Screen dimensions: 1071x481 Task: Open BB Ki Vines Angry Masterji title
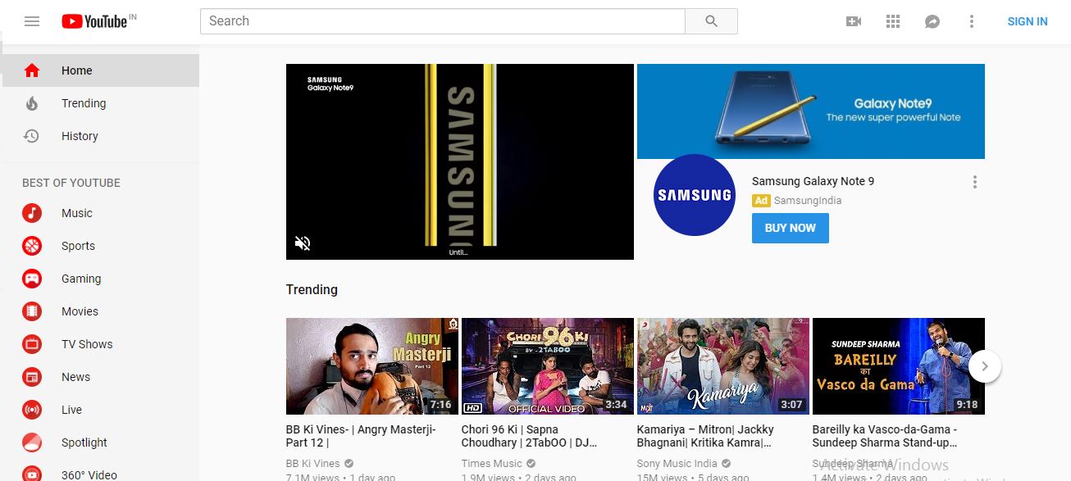click(x=362, y=436)
